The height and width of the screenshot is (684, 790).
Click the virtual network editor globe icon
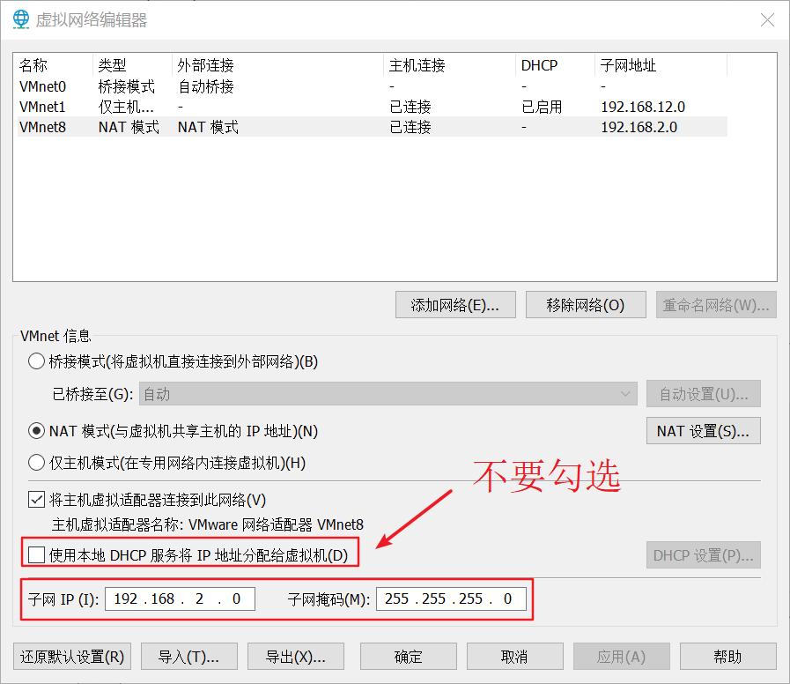[20, 19]
